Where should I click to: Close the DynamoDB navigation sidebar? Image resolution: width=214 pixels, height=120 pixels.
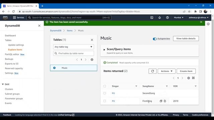[39, 26]
